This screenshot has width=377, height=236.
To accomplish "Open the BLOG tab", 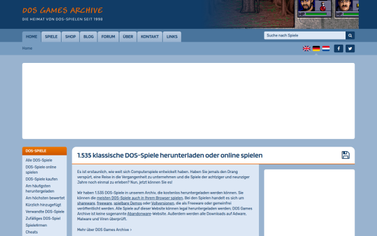I will (x=89, y=37).
